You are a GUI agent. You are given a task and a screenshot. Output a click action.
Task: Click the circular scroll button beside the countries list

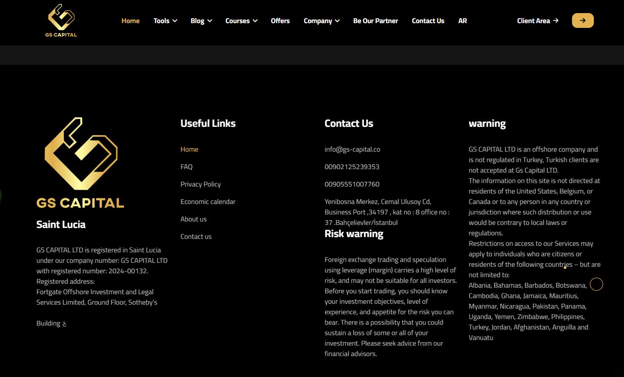[x=596, y=284]
